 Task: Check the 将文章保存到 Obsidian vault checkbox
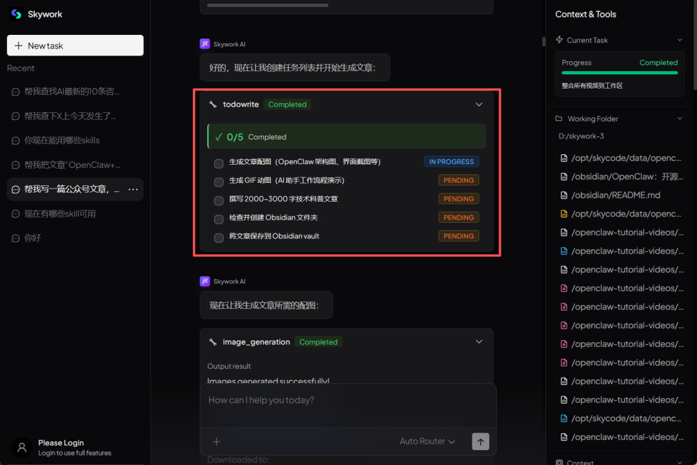(219, 238)
